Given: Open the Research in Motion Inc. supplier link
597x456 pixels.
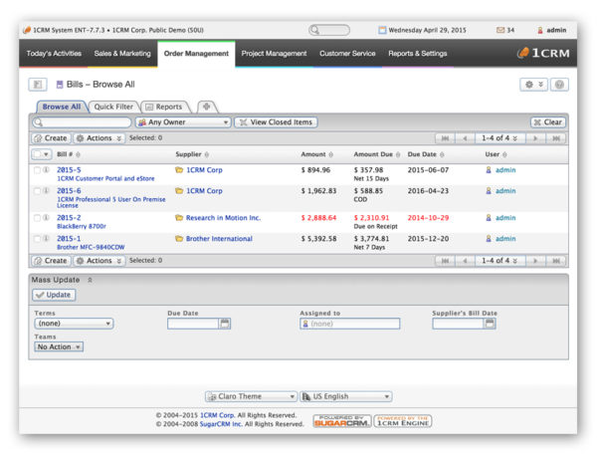Looking at the screenshot, I should (x=223, y=215).
